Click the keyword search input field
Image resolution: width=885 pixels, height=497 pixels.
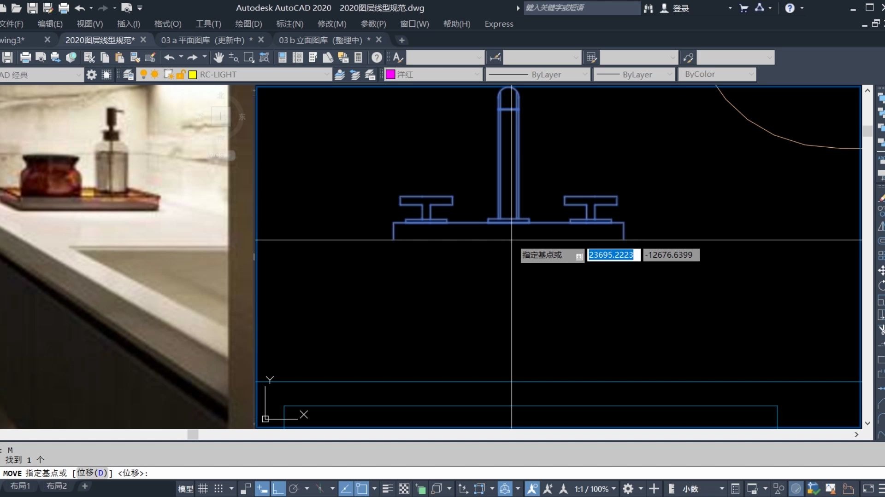tap(581, 8)
